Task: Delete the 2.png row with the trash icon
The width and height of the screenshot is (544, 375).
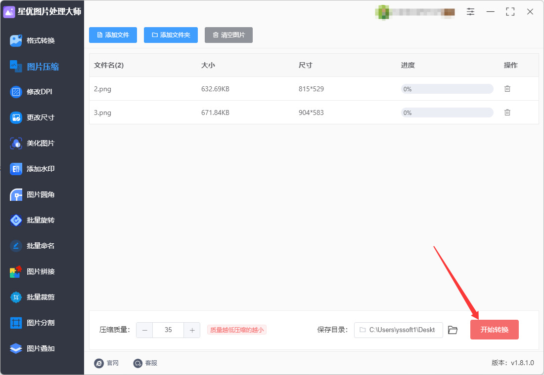Action: pyautogui.click(x=507, y=89)
